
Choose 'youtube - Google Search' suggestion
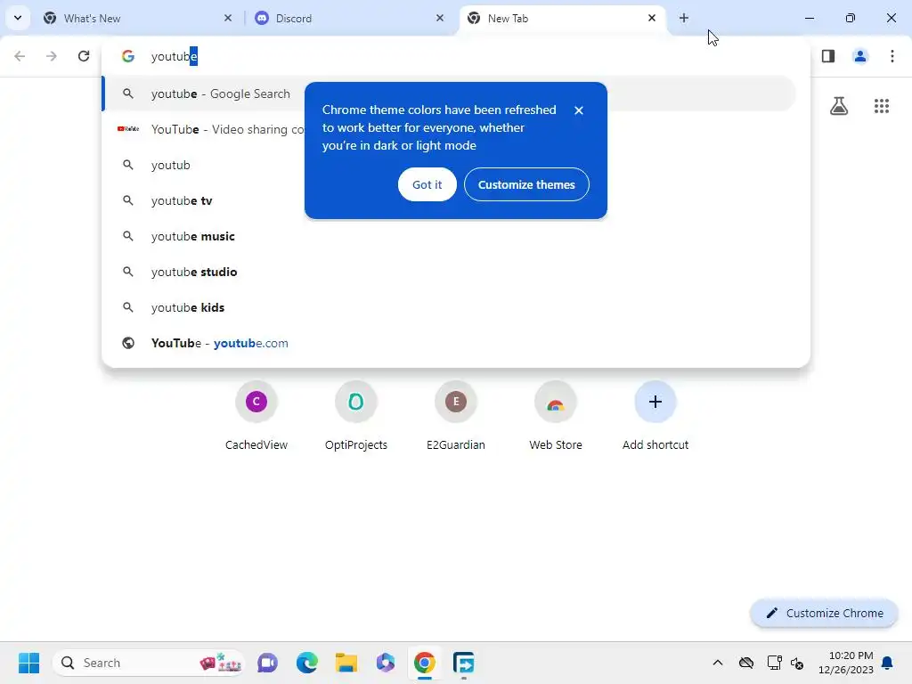[449, 94]
